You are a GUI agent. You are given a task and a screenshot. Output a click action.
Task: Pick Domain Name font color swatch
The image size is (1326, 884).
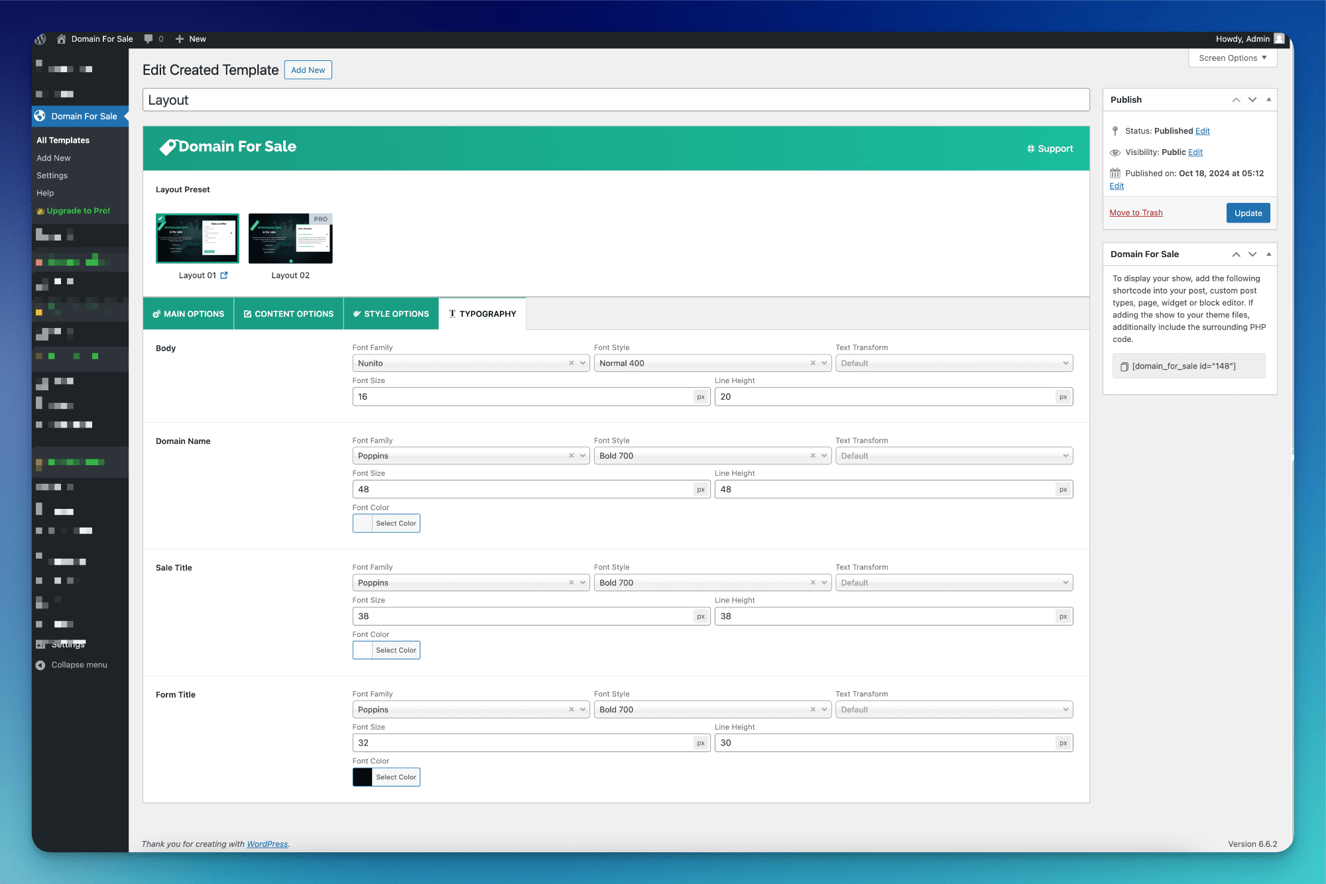(x=363, y=524)
